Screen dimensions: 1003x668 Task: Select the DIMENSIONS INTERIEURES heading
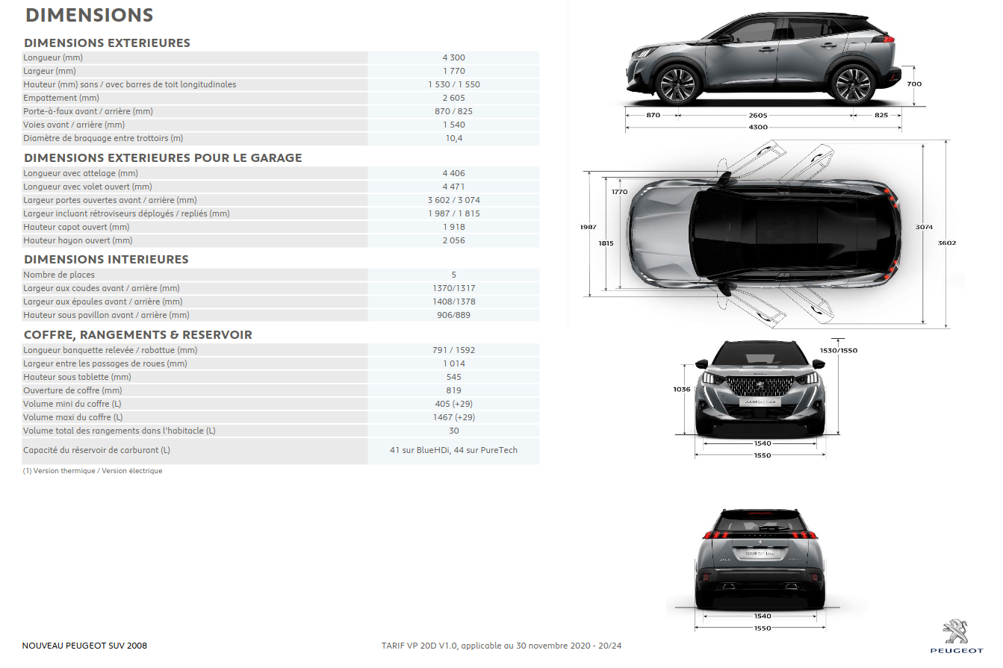(106, 260)
